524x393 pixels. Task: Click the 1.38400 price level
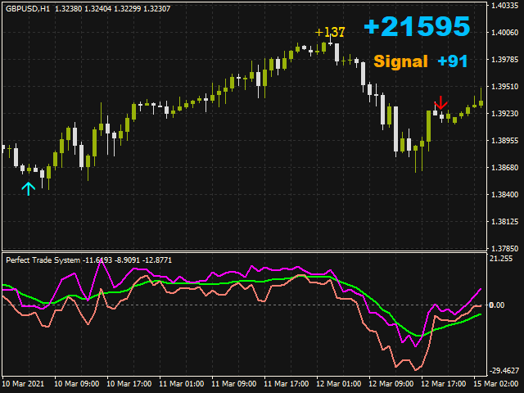click(504, 195)
